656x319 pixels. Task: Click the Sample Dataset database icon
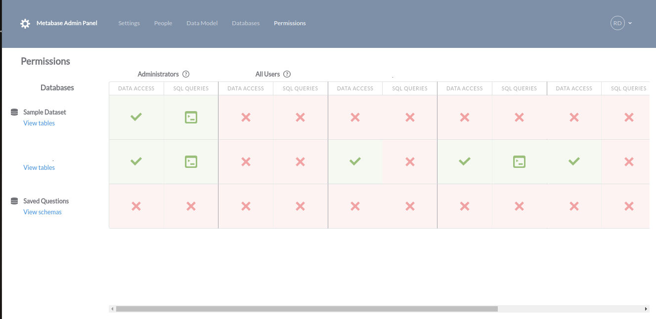[14, 112]
